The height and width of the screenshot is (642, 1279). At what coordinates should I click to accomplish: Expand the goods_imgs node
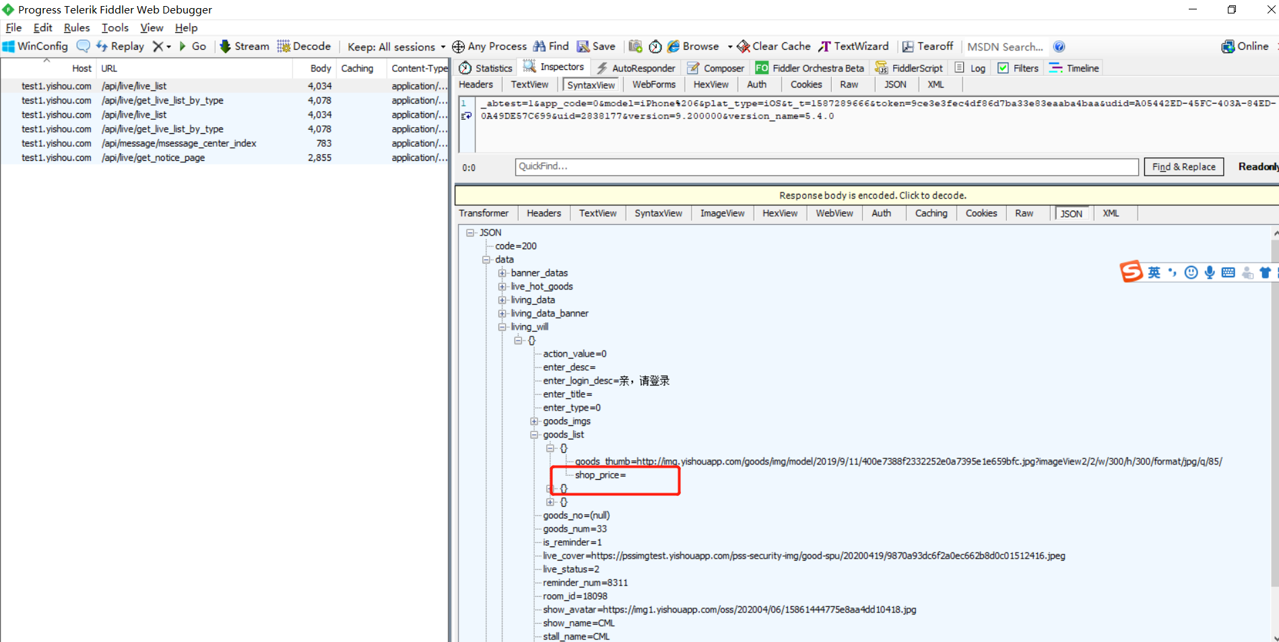(x=535, y=421)
